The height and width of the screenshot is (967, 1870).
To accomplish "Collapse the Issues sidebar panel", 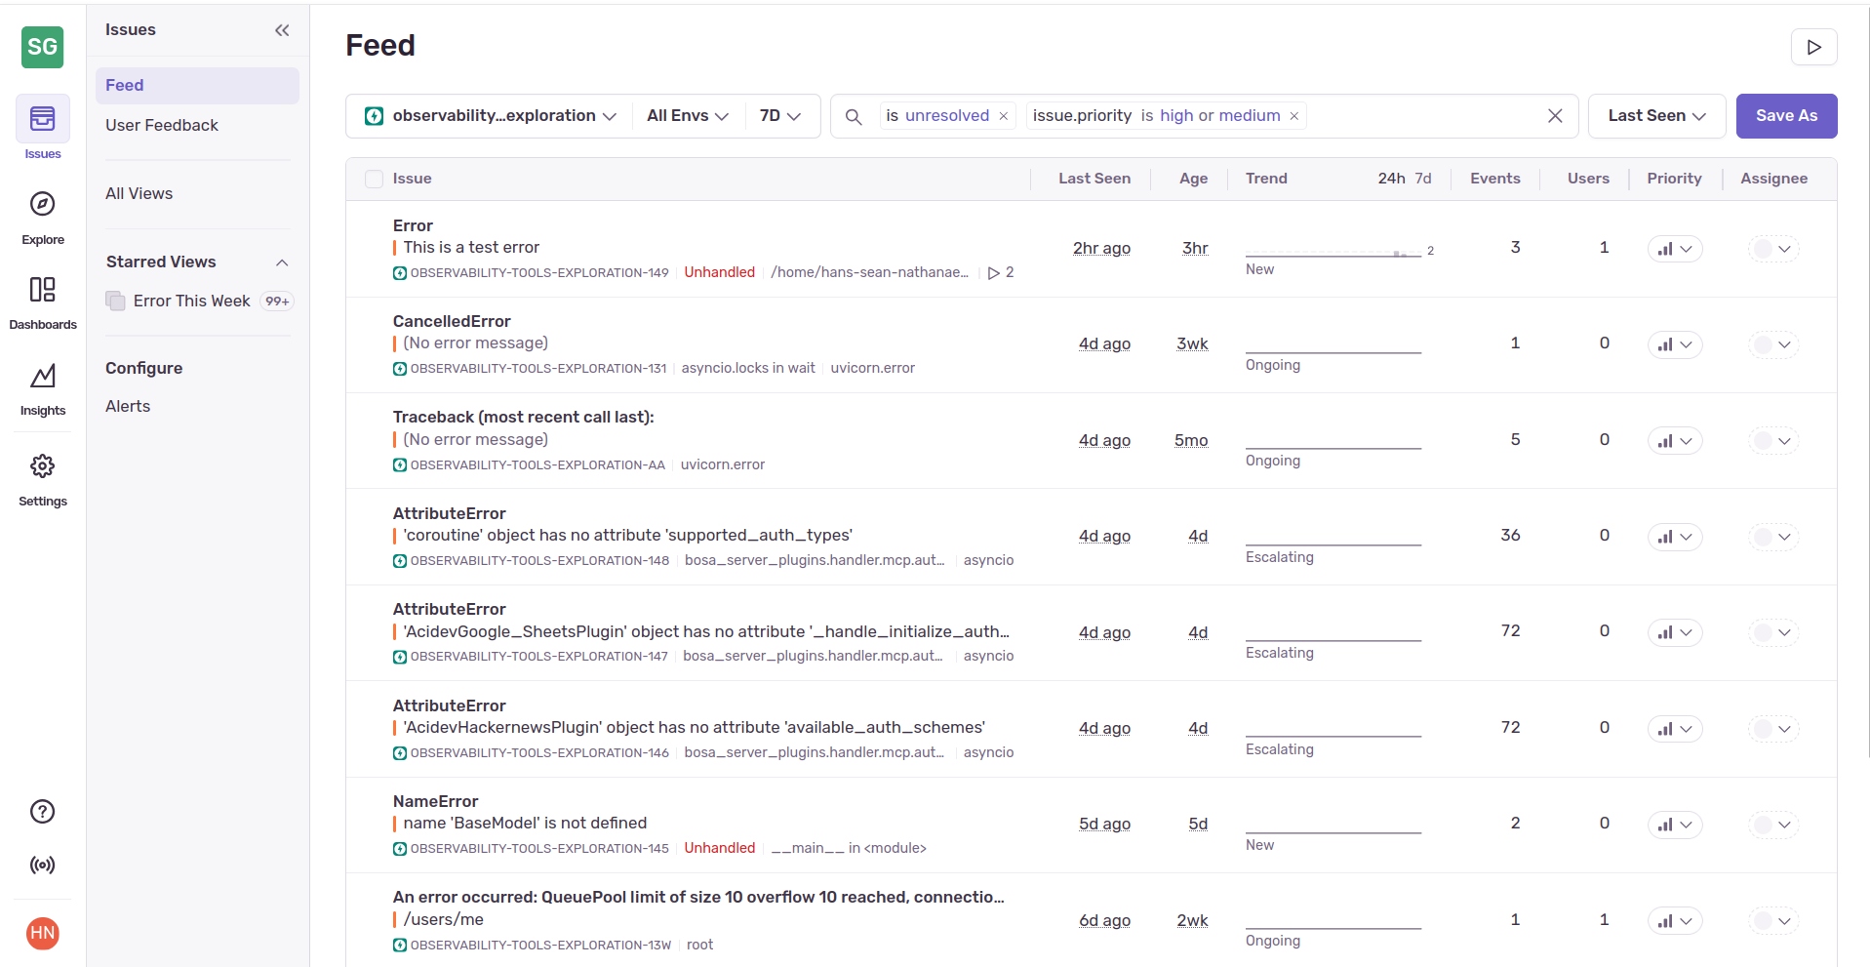I will (282, 30).
